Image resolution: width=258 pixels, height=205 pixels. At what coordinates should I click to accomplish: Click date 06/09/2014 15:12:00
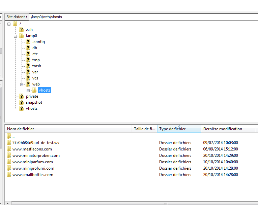tap(221, 149)
